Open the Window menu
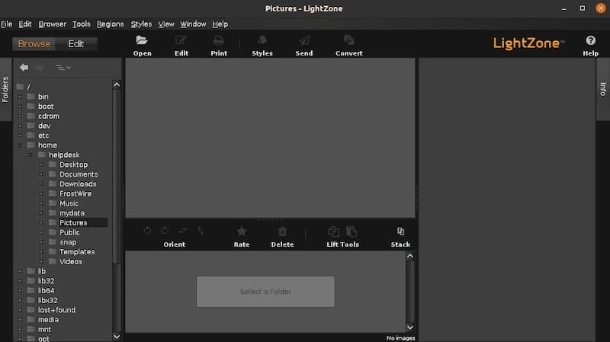This screenshot has height=342, width=610. pyautogui.click(x=193, y=24)
